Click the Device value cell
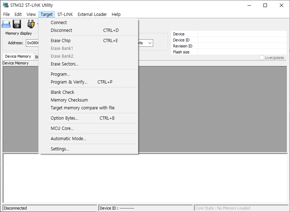290x212 pixels. coord(242,34)
